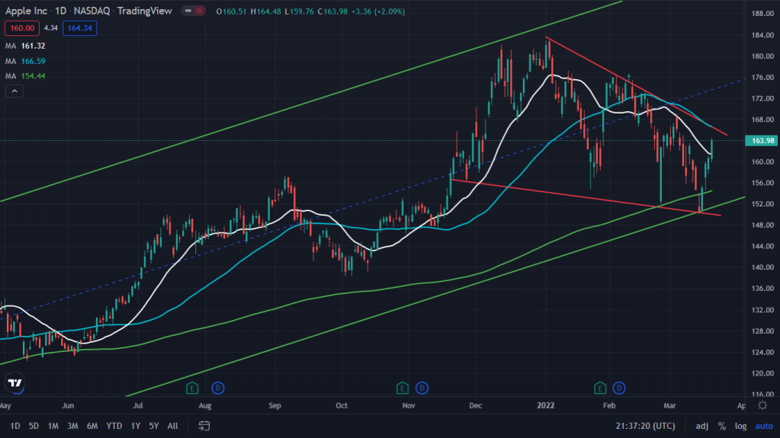
Task: Toggle log scale mode
Action: [x=740, y=425]
